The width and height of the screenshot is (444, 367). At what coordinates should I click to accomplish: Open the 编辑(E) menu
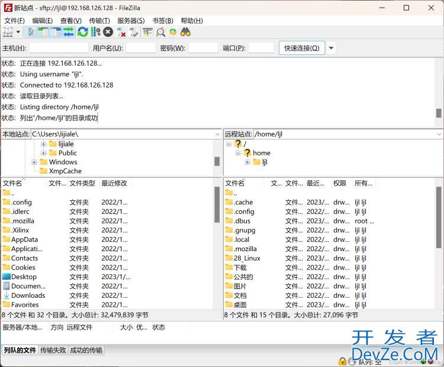[x=43, y=21]
